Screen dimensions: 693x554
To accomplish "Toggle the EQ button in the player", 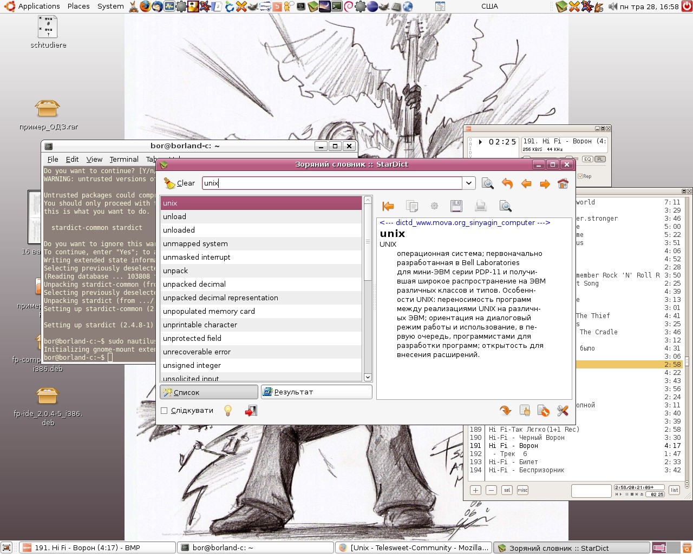I will pos(587,159).
